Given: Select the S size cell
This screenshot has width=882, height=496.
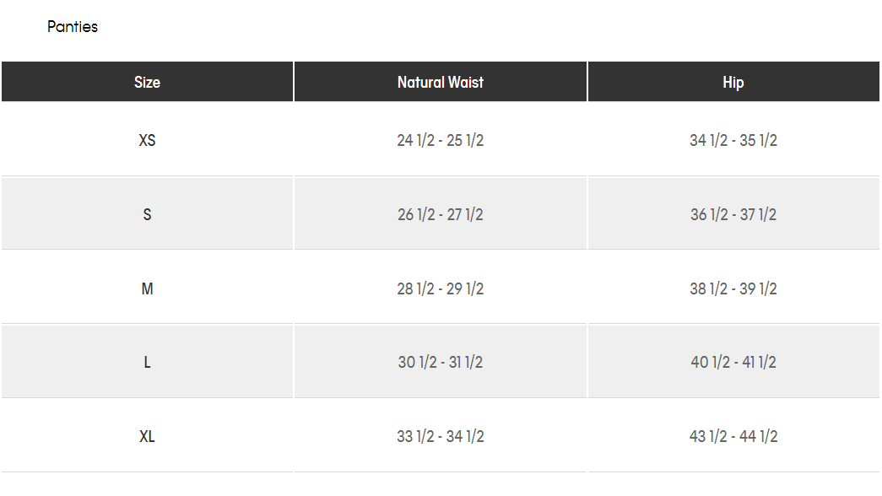Looking at the screenshot, I should coord(147,214).
